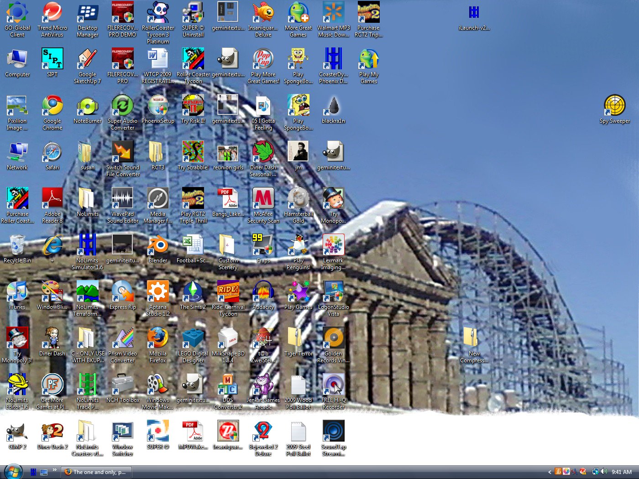Select the Google SketchUp 7 icon
The width and height of the screenshot is (639, 479).
click(88, 66)
